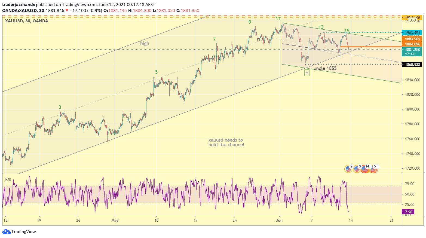Open the US economic event icon badged 3
Screen dimensions: 426x238
[357, 169]
